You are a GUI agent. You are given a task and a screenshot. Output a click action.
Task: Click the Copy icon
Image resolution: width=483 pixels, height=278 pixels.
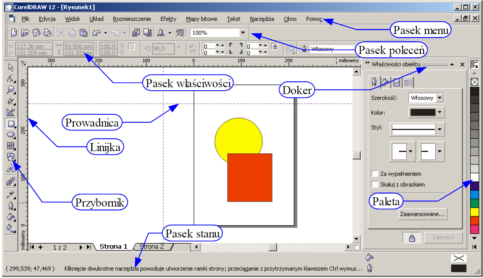72,33
